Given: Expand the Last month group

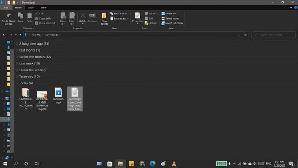Looking at the screenshot, I should pyautogui.click(x=17, y=50).
